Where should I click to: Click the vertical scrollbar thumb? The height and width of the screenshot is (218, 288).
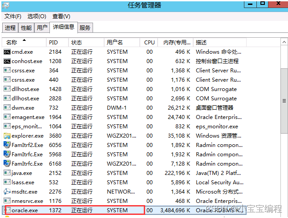pos(284,101)
